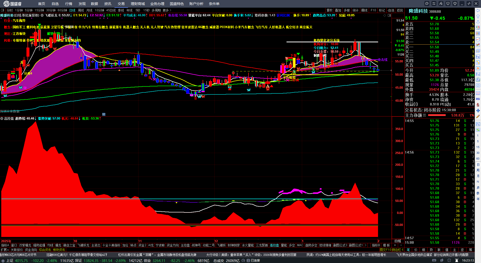This screenshot has width=481, height=263.
Task: Click the − button beside 模板
Action: (x=401, y=245)
